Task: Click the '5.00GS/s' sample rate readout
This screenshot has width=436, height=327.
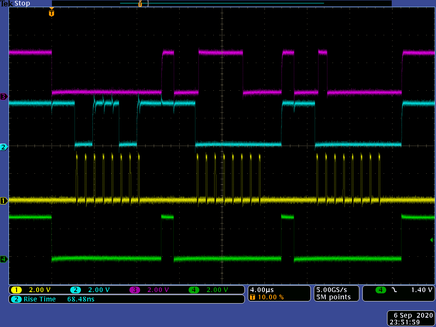Action: point(332,290)
